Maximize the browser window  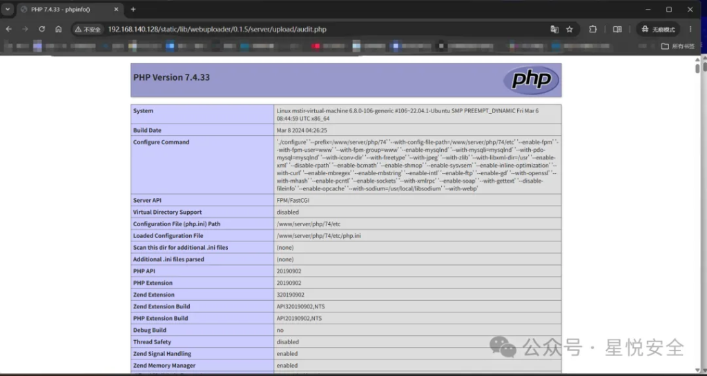tap(669, 9)
